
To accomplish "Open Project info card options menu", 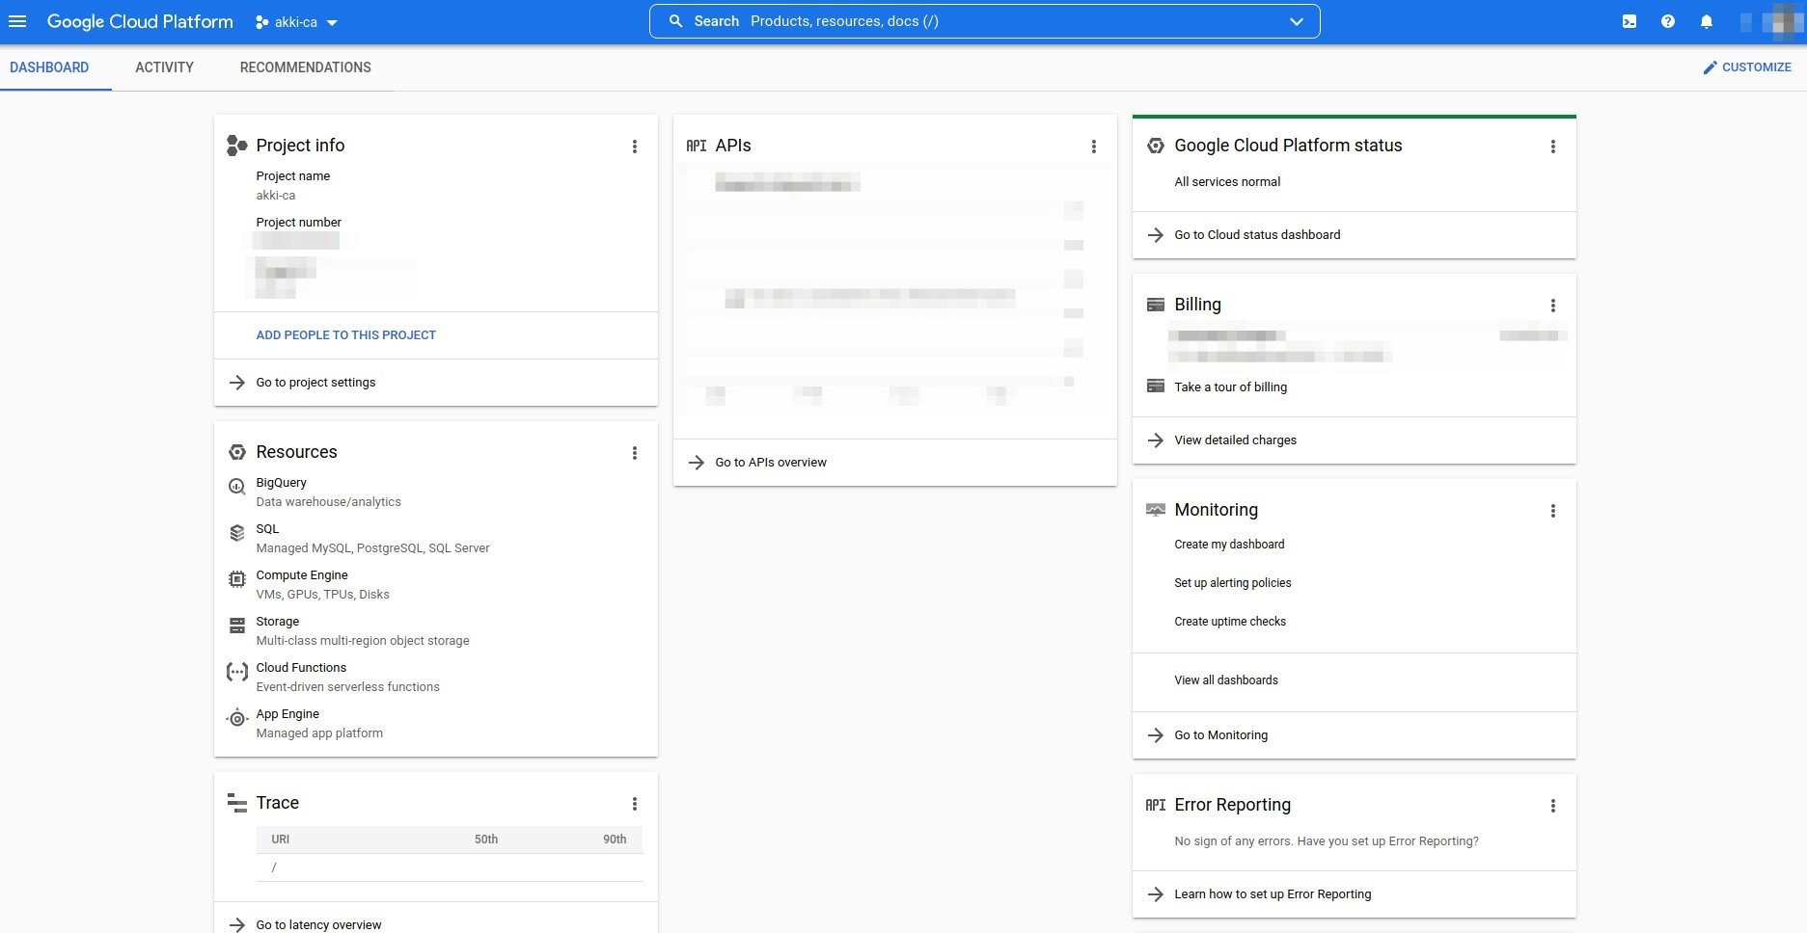I will coord(635,147).
